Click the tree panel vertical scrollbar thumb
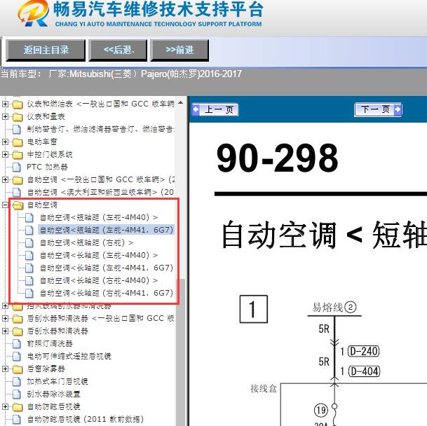427x426 pixels. (x=181, y=351)
